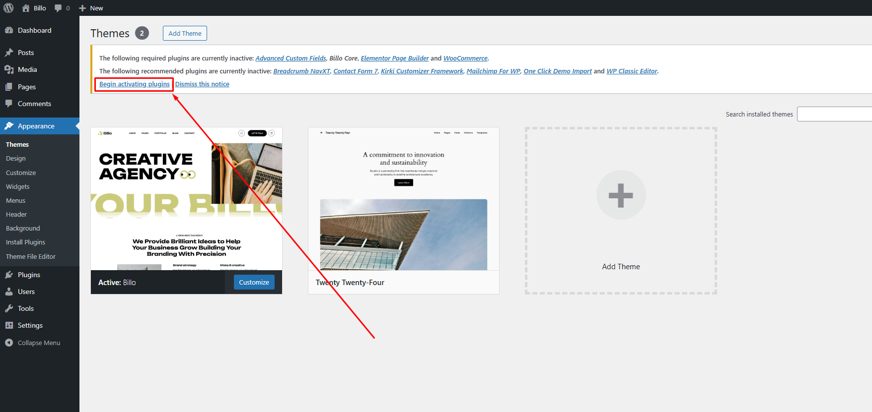Dismiss this notice link

(202, 84)
